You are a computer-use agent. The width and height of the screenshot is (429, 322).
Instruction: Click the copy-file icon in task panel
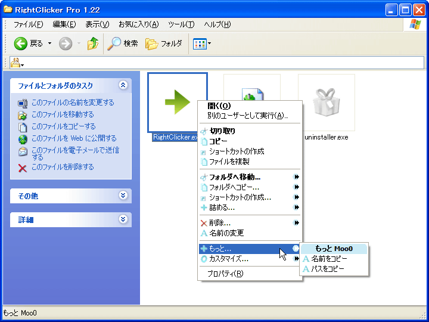[23, 128]
